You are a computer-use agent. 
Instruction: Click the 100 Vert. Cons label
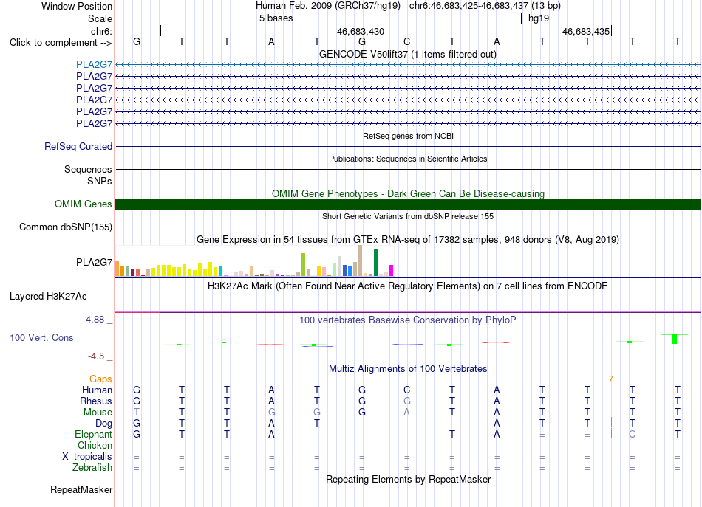(x=41, y=338)
